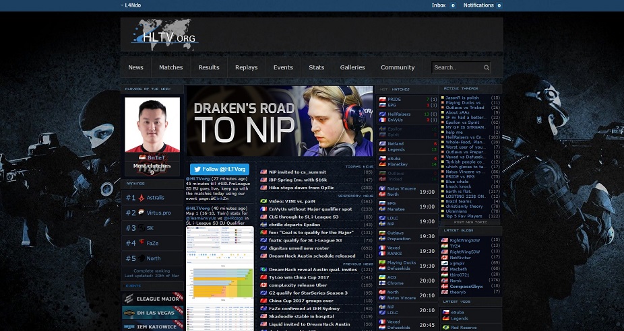
Task: Click the SK team logo in rankings
Action: [142, 227]
